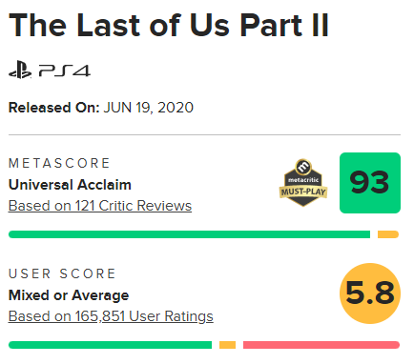The width and height of the screenshot is (414, 364).
Task: Click the Mixed or Average label
Action: point(69,295)
